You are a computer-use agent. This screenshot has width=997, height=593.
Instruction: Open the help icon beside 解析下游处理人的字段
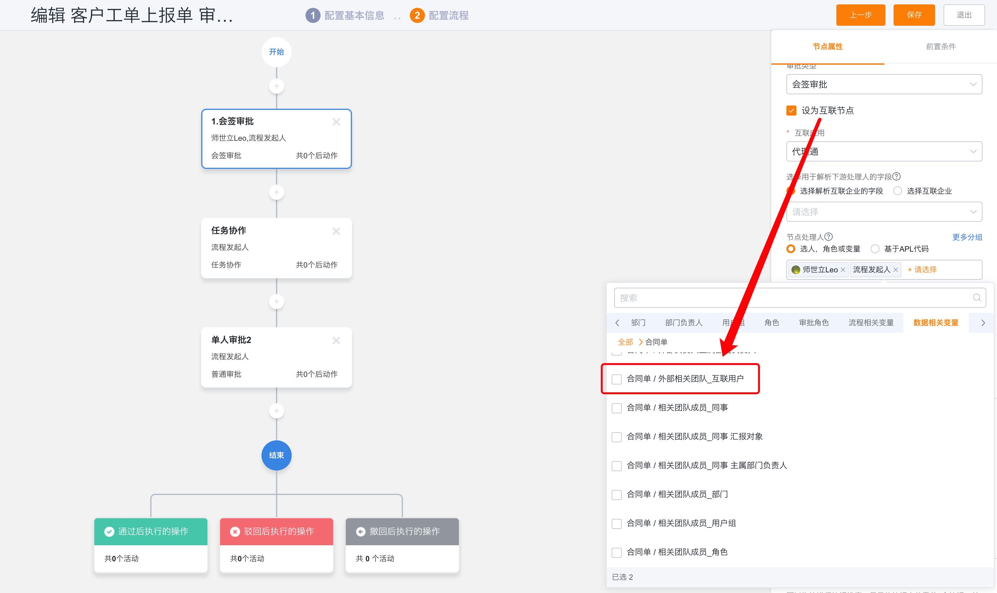(896, 176)
